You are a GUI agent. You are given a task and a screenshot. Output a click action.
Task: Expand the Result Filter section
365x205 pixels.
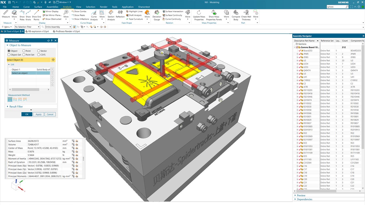(16, 107)
